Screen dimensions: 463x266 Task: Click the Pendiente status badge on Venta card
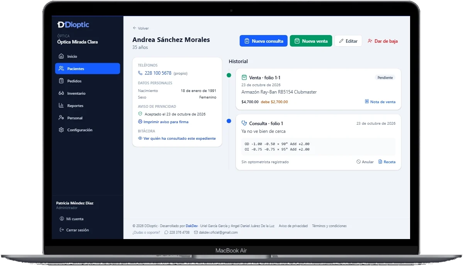[385, 78]
